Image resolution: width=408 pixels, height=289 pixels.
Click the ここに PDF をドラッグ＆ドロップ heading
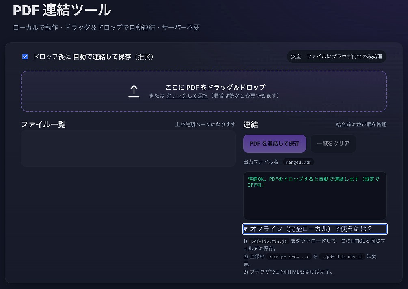(x=215, y=87)
